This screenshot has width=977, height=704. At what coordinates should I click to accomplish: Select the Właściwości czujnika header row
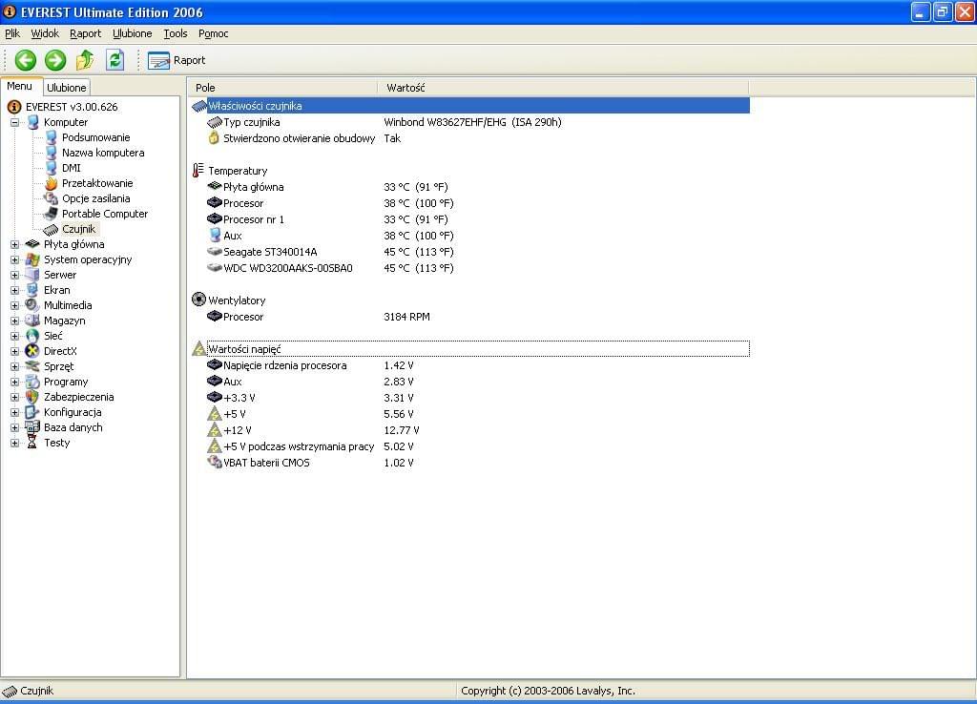coord(470,106)
